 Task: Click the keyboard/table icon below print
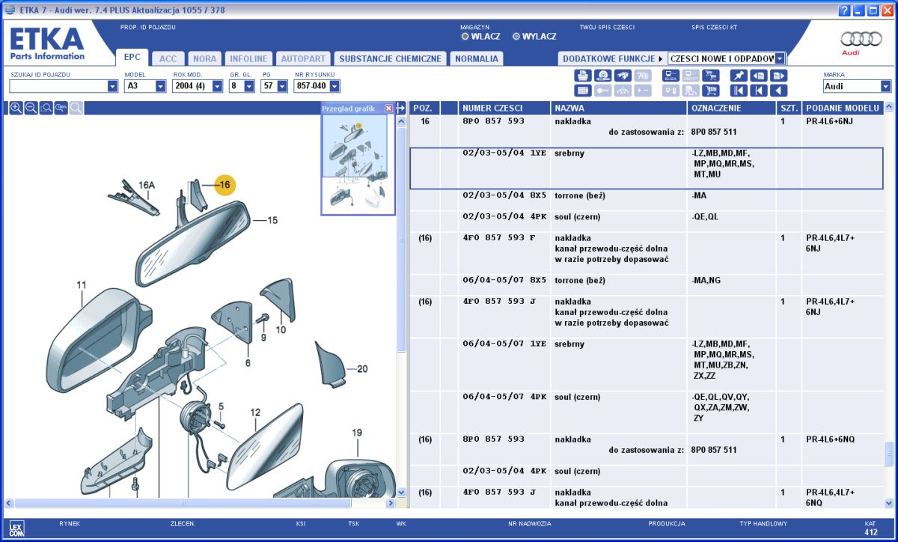(x=583, y=91)
